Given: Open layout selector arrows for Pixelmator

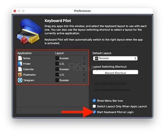Looking at the screenshot, I should click(x=84, y=75).
